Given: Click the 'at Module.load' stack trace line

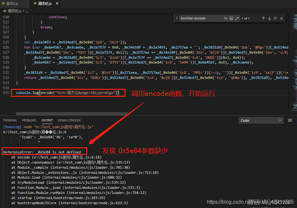Looking at the screenshot, I should (66, 177).
